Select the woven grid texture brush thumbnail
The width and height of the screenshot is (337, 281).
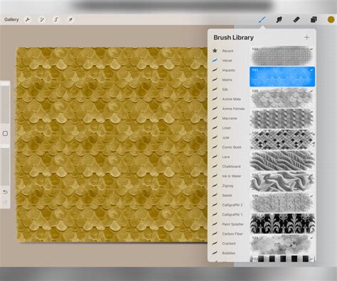282,56
